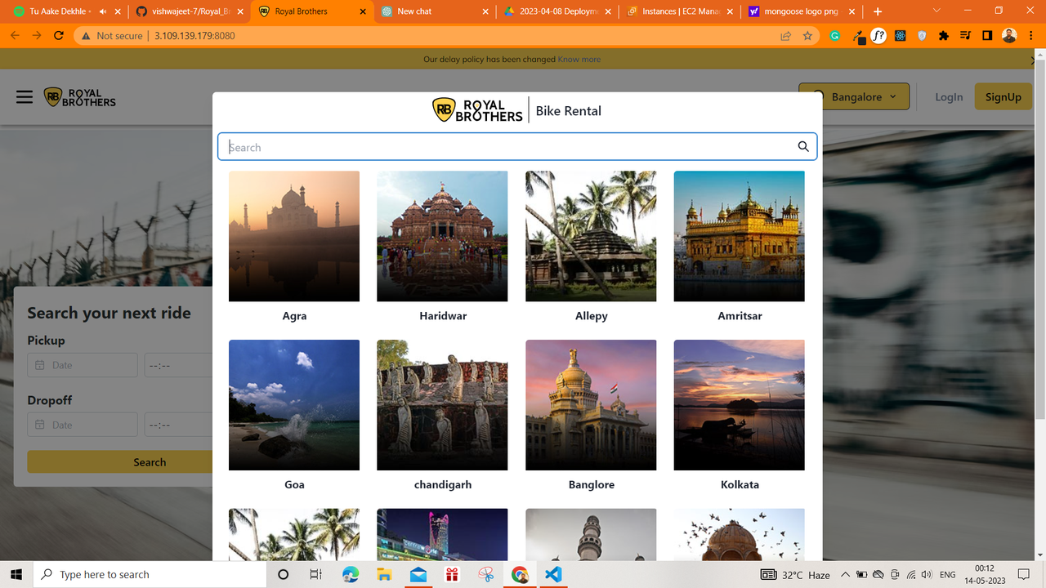Click the Pickup time field
The width and height of the screenshot is (1046, 588).
(x=178, y=365)
